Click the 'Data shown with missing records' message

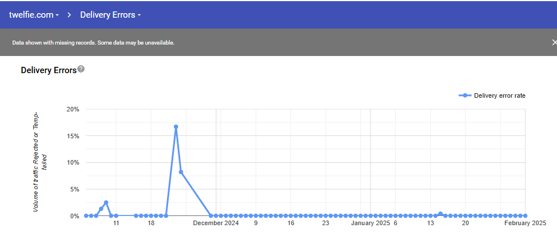pos(93,43)
